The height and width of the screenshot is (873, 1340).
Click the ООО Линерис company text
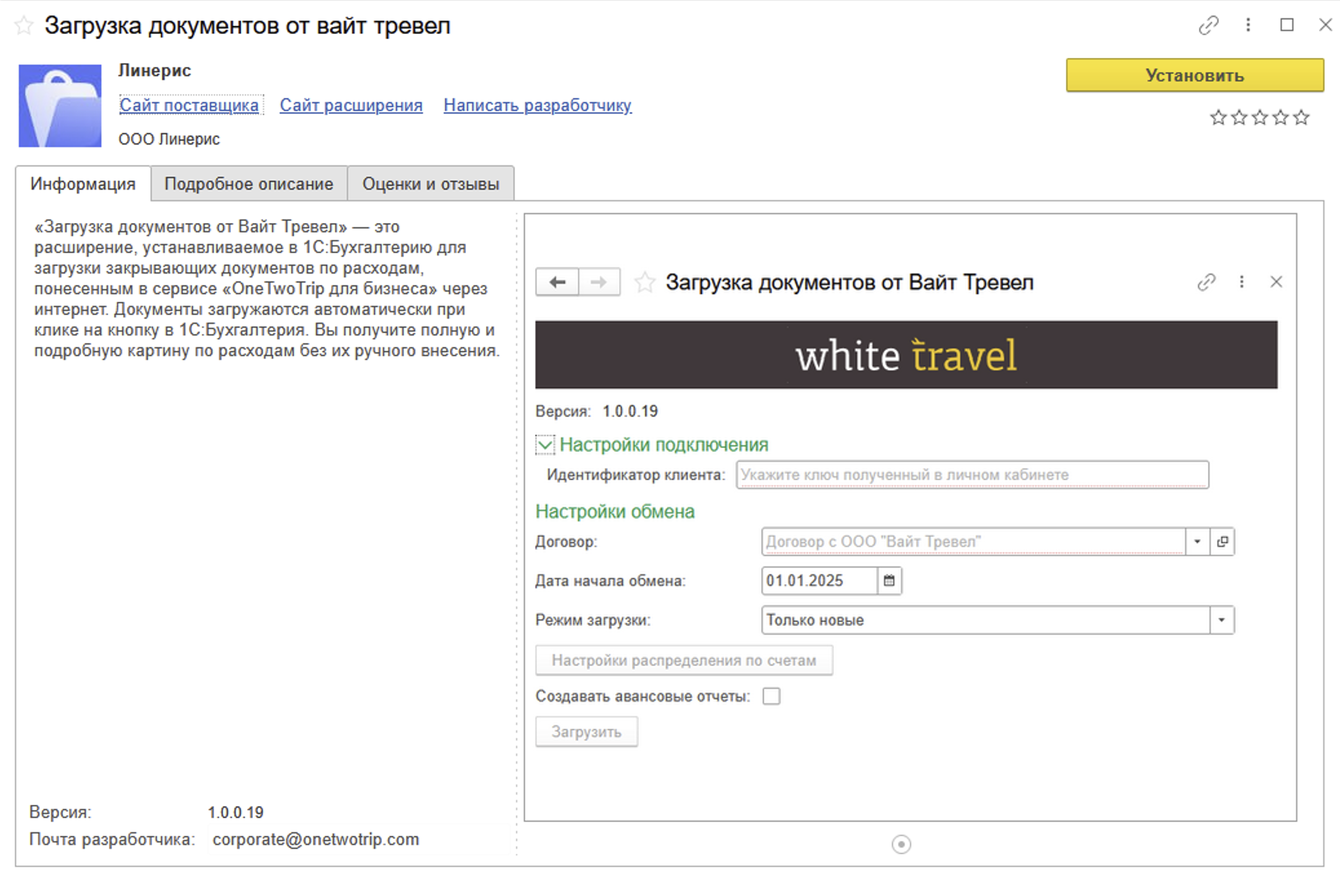(169, 139)
